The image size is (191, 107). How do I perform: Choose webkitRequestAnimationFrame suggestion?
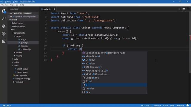pyautogui.click(x=114, y=53)
